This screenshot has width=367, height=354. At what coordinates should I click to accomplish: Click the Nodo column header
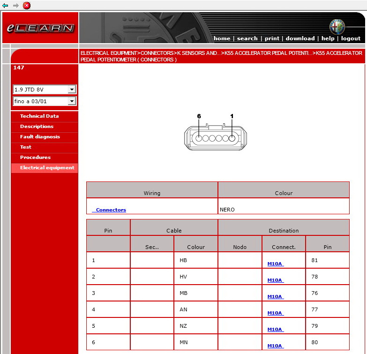tap(240, 244)
